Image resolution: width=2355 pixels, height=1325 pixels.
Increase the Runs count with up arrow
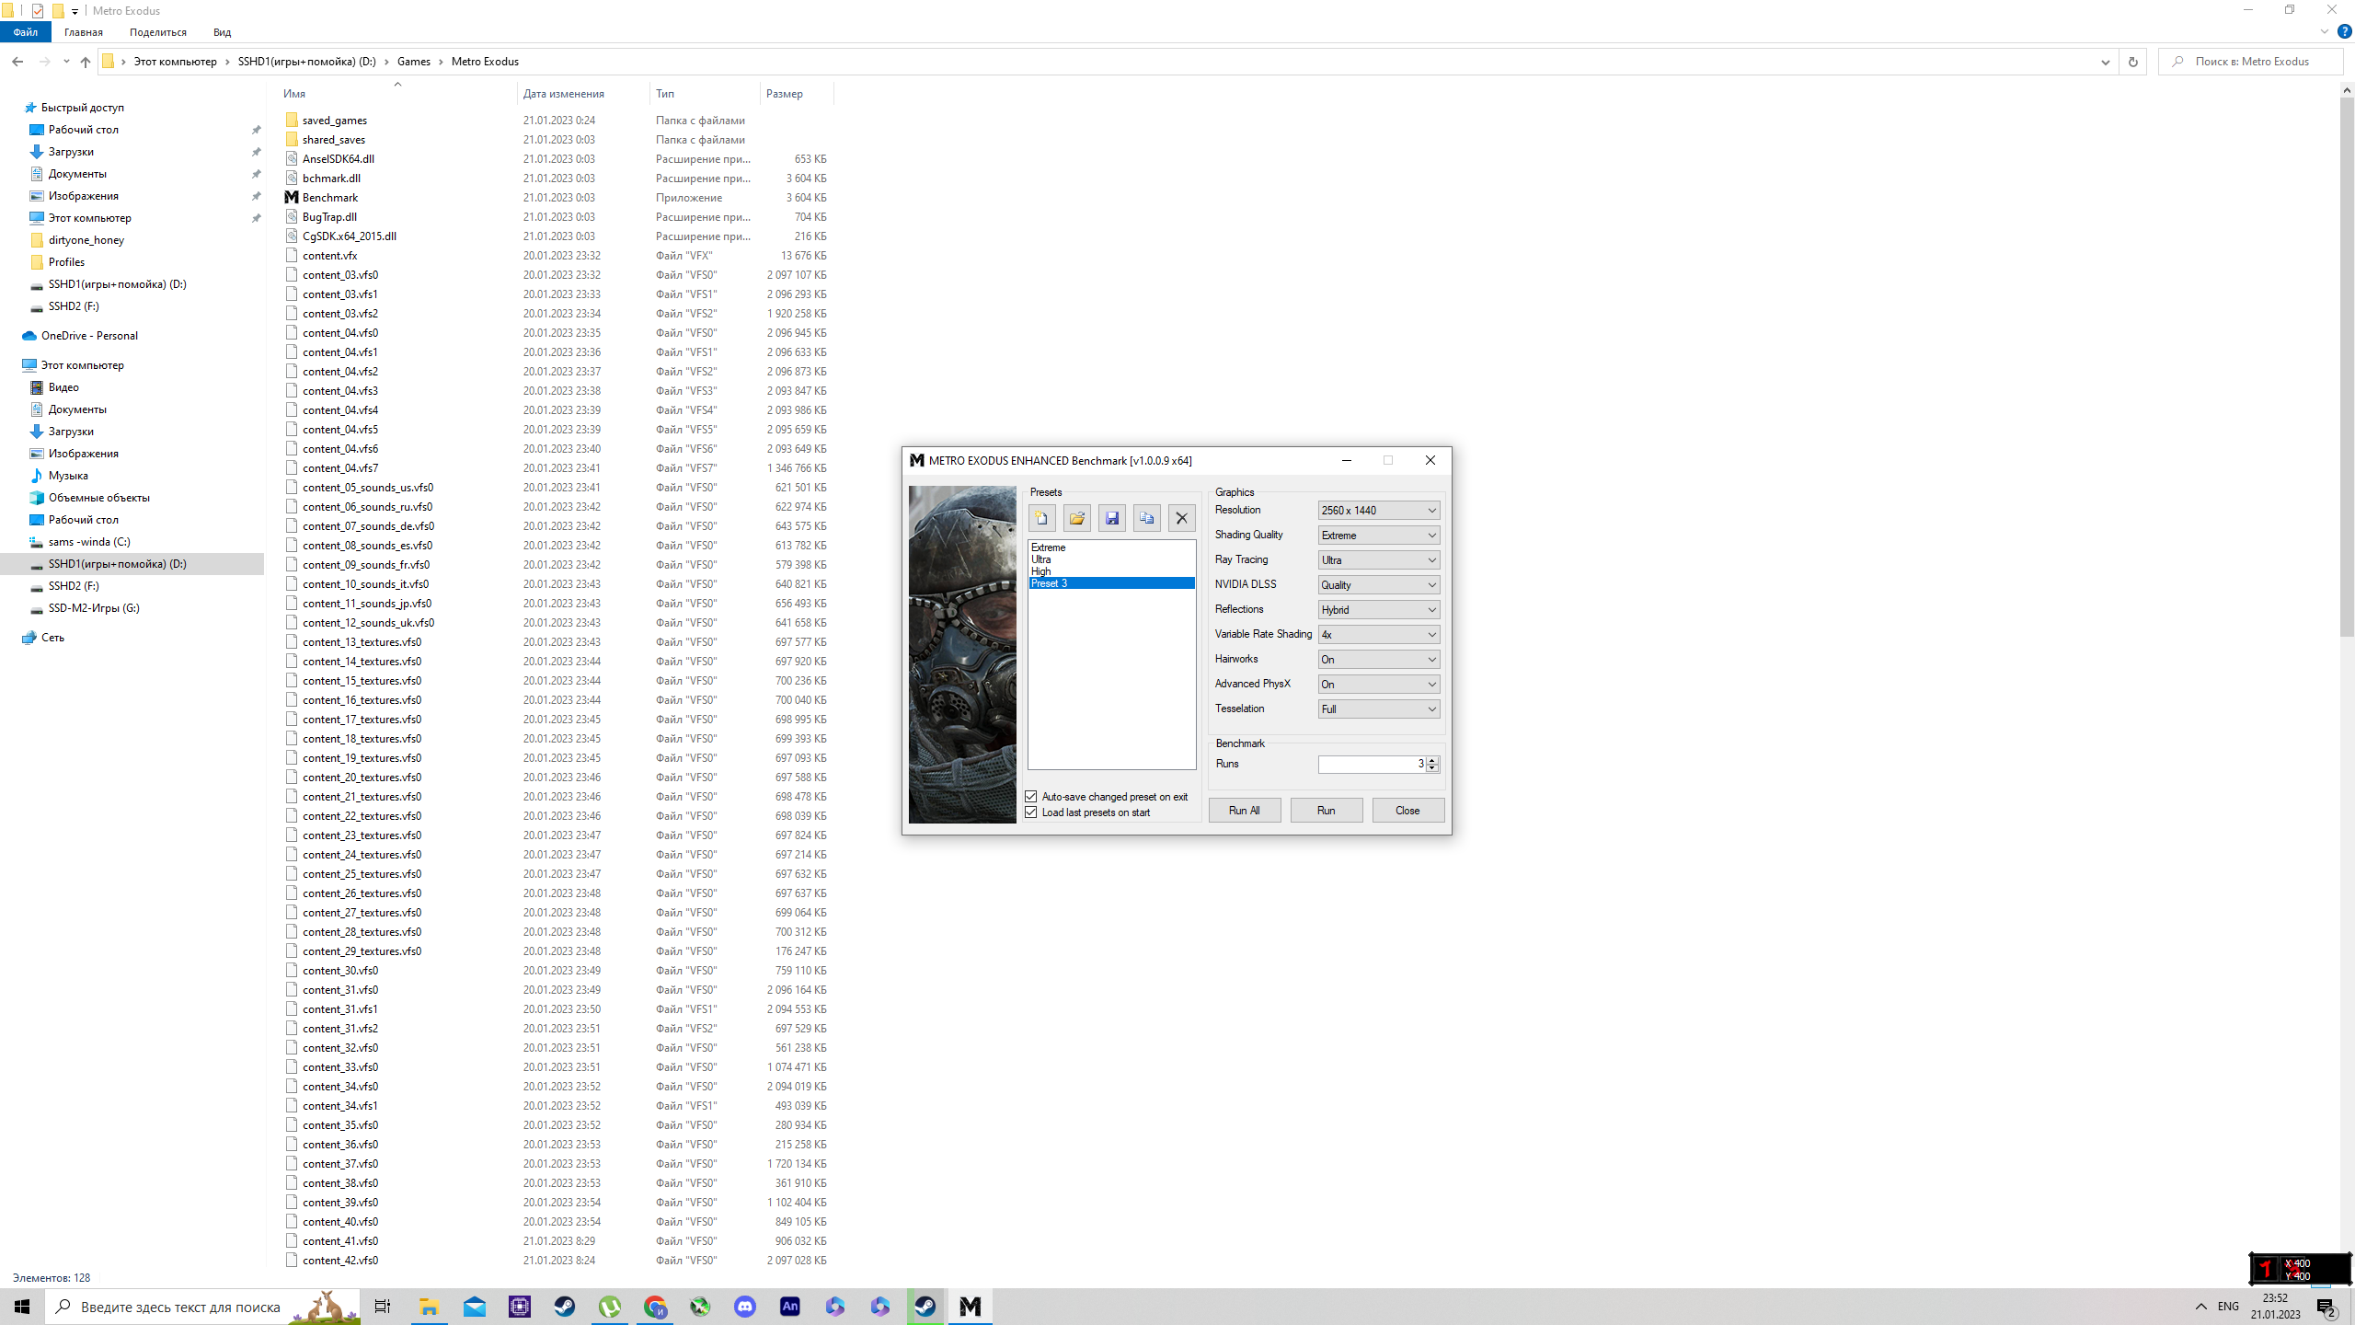tap(1432, 760)
